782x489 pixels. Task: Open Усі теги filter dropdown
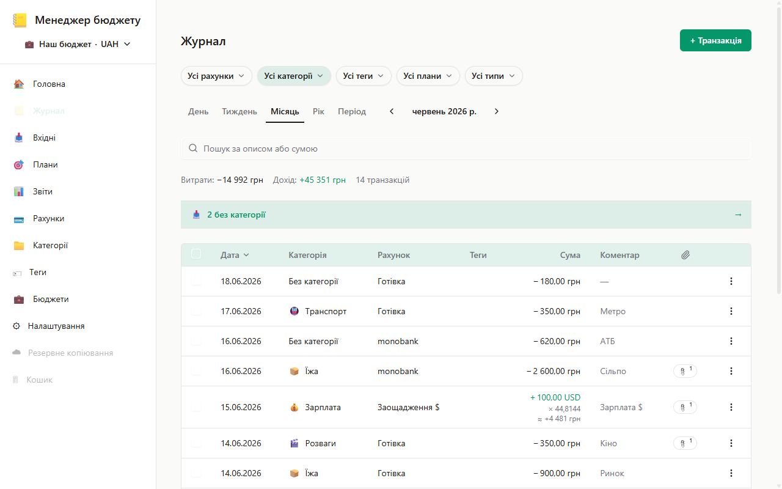click(x=364, y=76)
